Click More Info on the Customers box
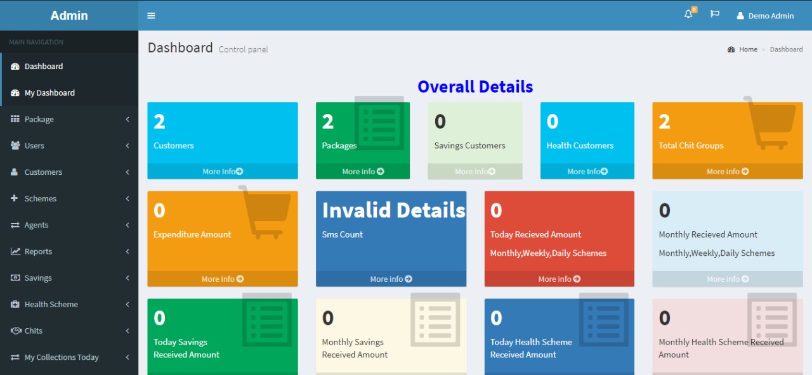 222,171
